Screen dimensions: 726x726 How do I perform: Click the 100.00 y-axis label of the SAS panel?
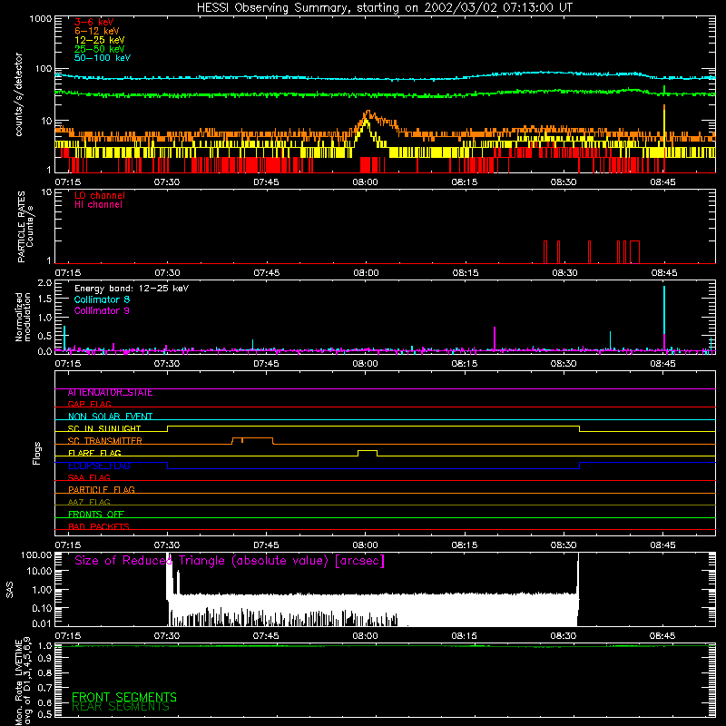click(x=36, y=554)
